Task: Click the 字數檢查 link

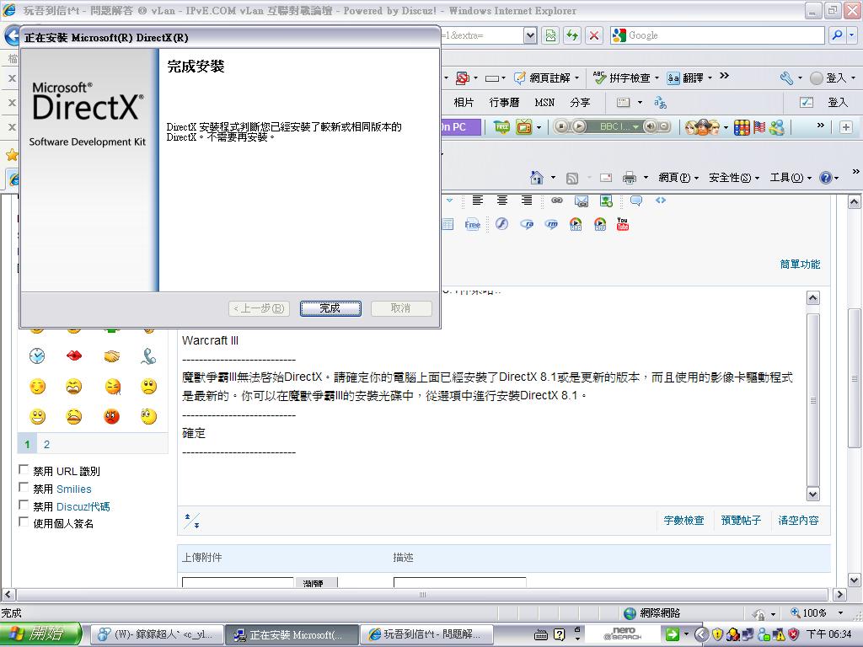Action: click(683, 520)
